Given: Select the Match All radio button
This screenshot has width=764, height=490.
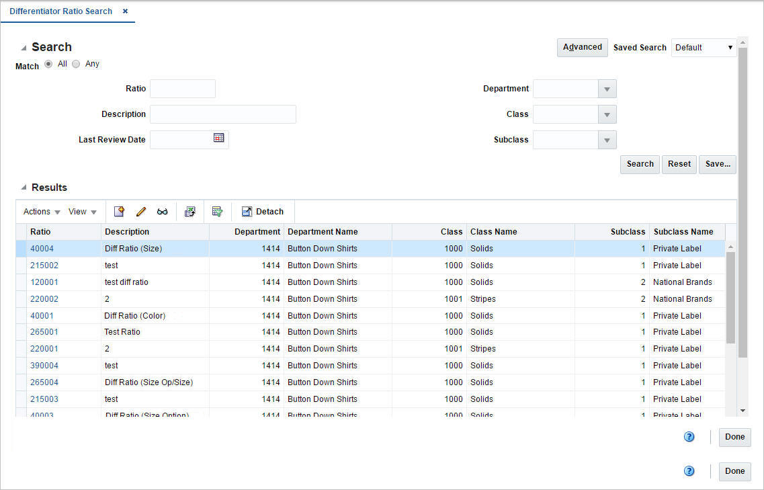Looking at the screenshot, I should pos(48,63).
